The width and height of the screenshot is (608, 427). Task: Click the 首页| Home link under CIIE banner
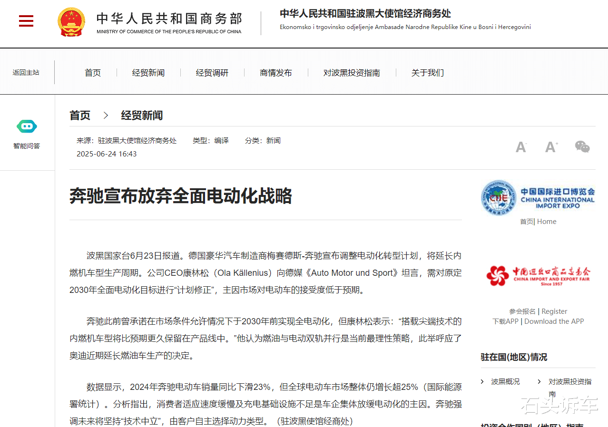tap(538, 222)
